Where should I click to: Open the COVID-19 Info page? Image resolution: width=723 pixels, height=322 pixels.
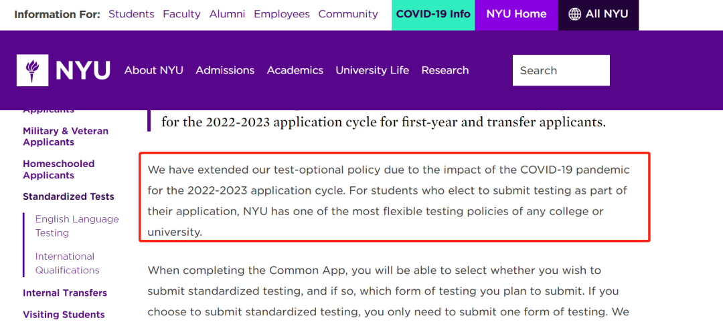433,14
